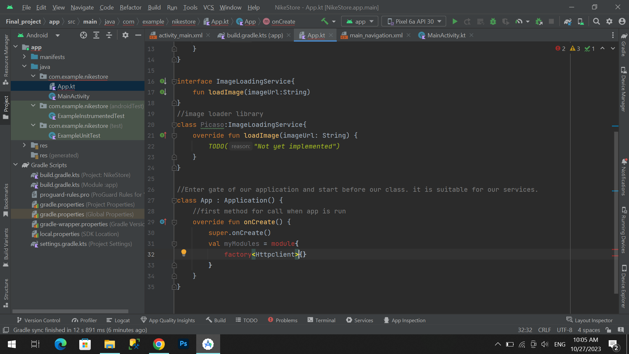Open the Layout Inspector

pos(589,320)
